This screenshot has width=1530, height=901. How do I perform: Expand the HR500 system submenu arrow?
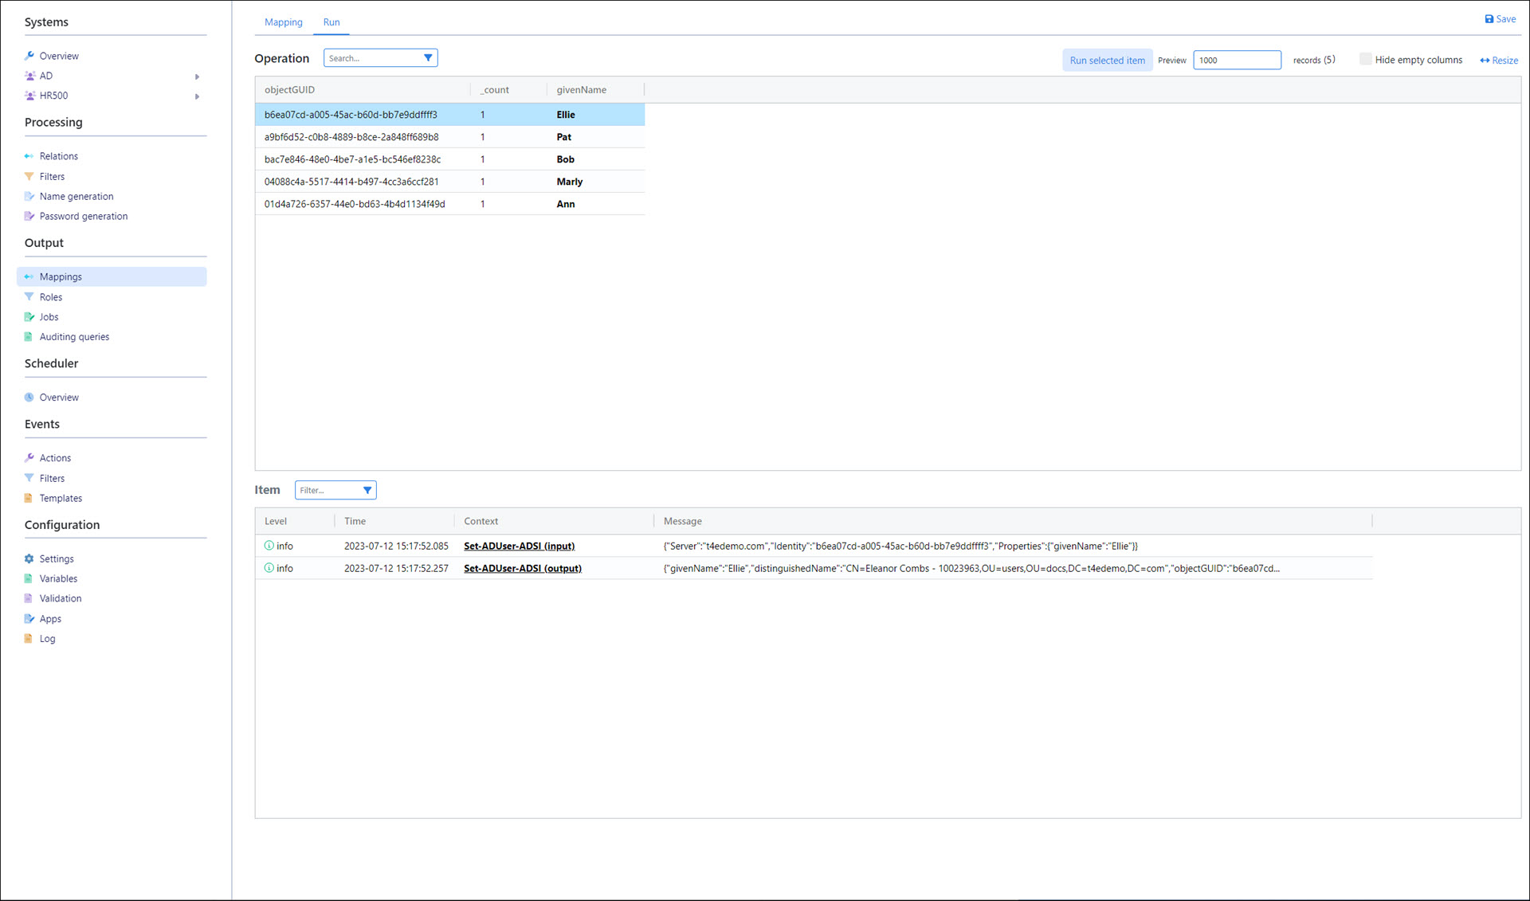pos(197,96)
